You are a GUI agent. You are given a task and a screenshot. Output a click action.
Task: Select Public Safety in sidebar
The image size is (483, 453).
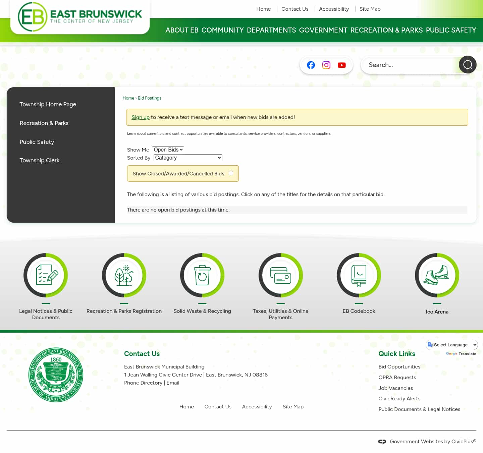tap(37, 142)
